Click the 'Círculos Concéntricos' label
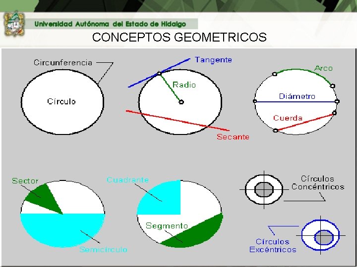 point(318,183)
